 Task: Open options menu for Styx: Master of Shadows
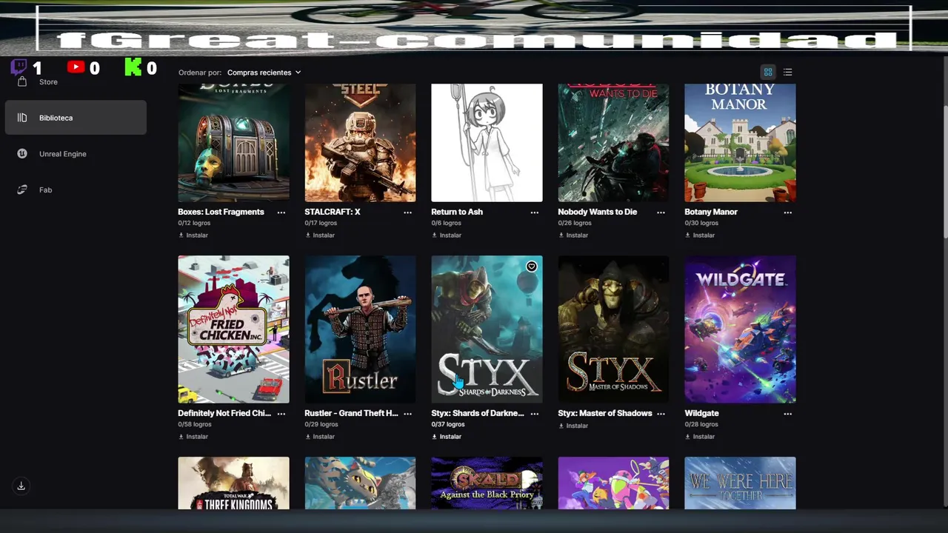(x=661, y=414)
